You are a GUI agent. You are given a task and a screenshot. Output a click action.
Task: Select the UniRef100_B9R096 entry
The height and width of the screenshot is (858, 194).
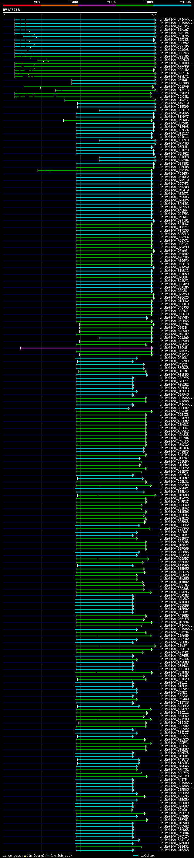tap(174, 592)
